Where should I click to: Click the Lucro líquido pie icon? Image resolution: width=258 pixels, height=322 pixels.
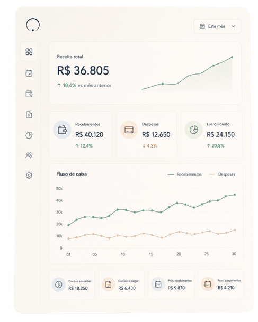pyautogui.click(x=193, y=130)
